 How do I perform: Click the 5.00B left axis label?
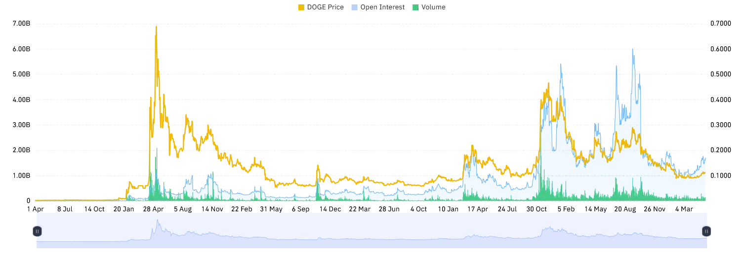point(22,74)
